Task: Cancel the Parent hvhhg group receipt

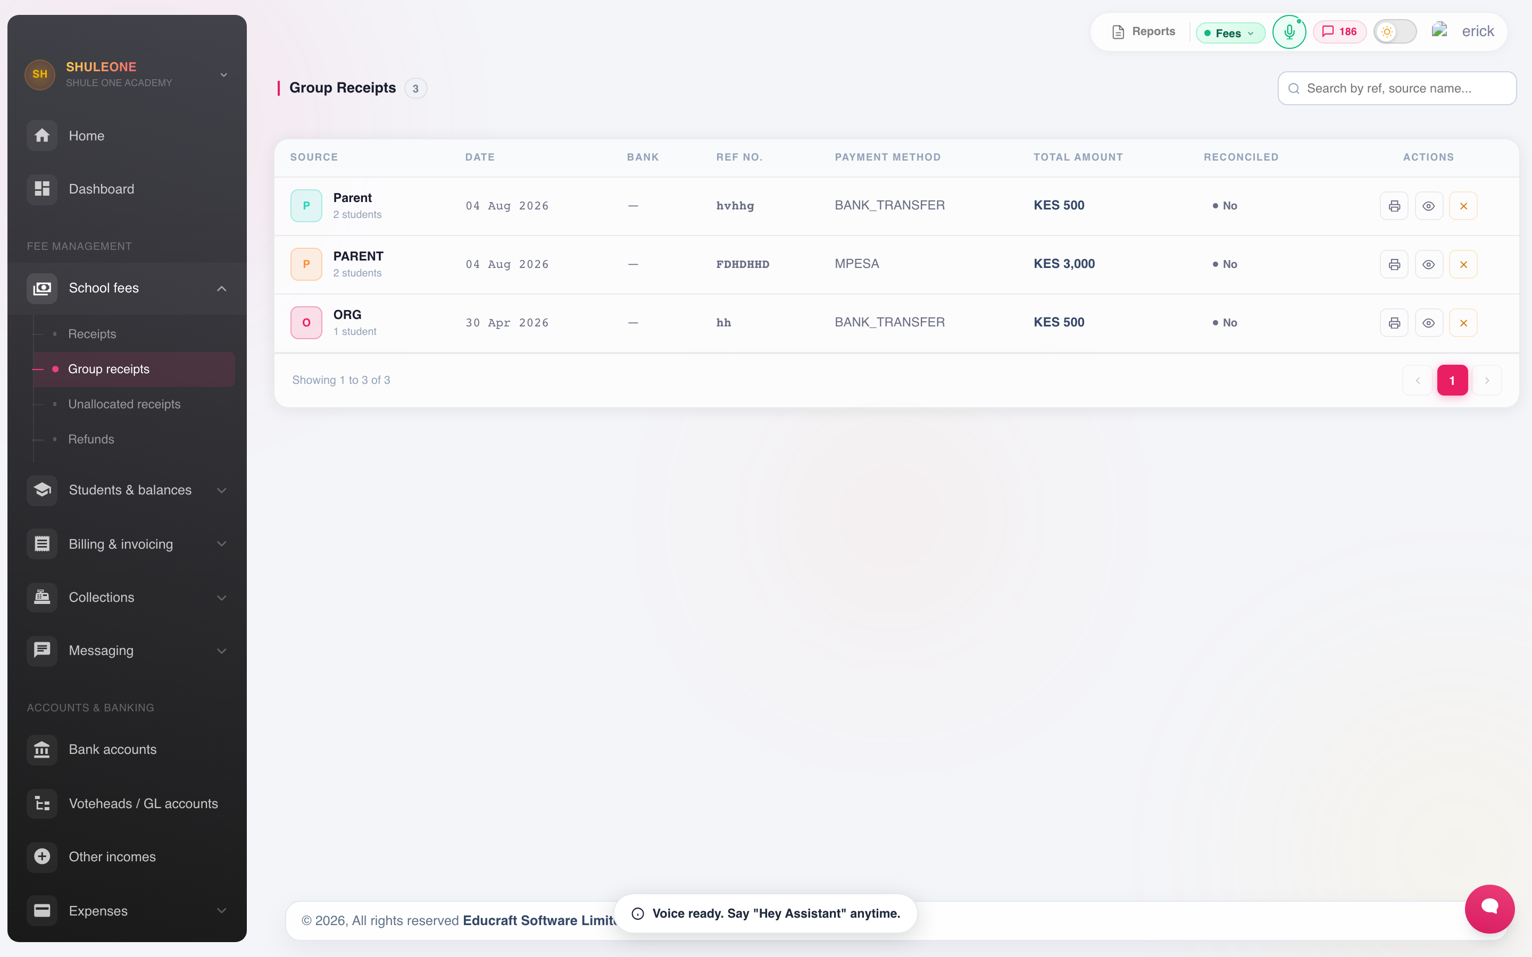Action: pyautogui.click(x=1463, y=206)
